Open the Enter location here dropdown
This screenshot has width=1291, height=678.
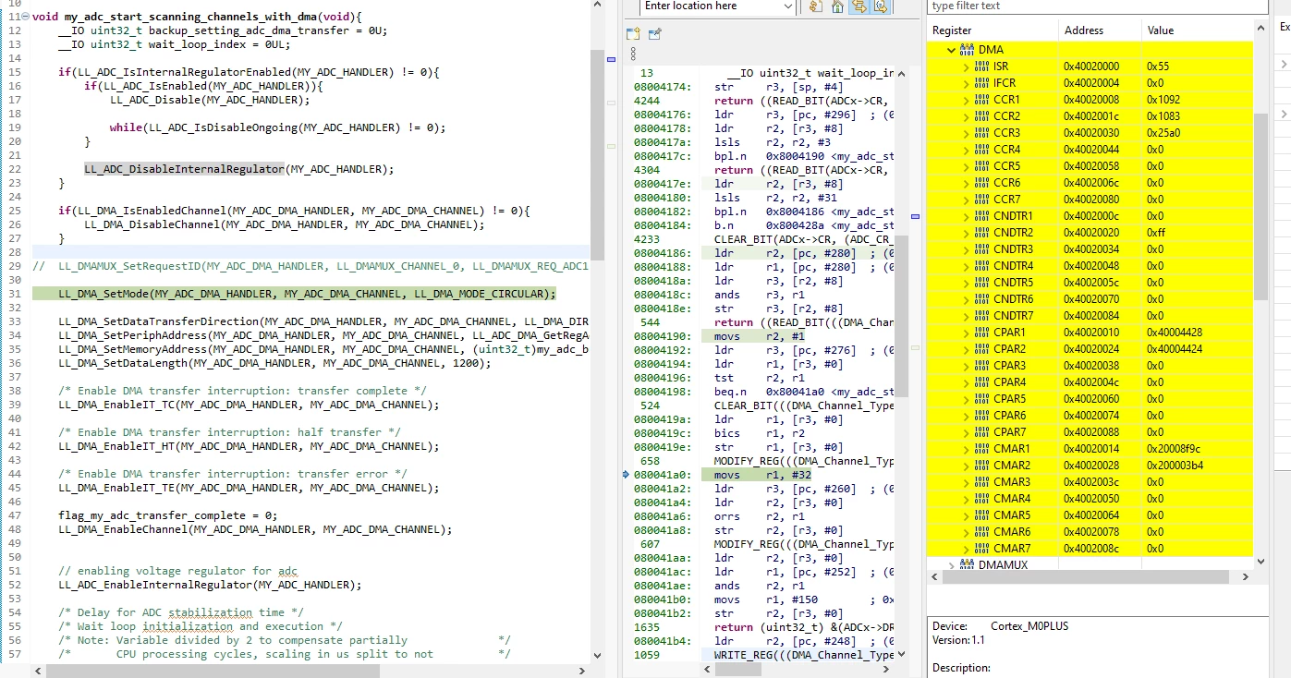point(787,6)
